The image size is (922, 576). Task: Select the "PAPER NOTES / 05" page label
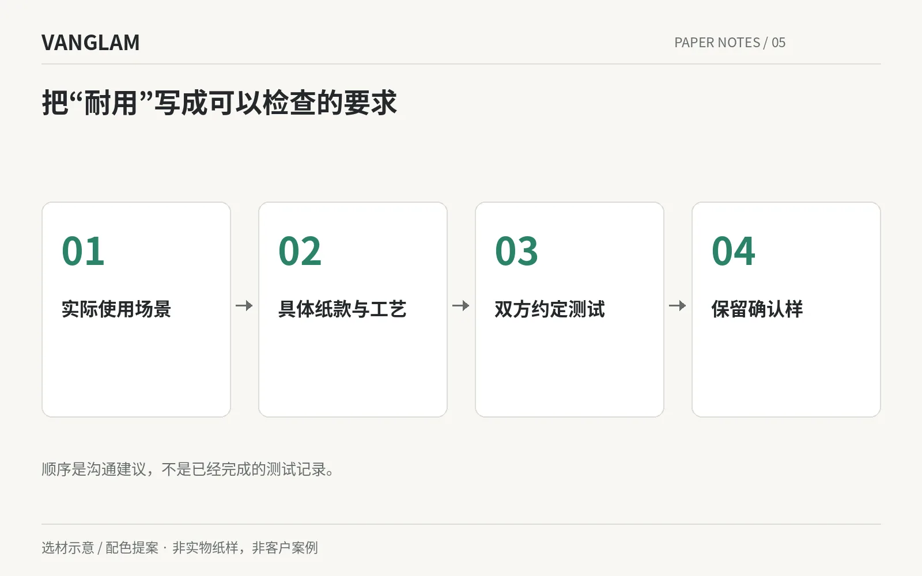tap(730, 43)
